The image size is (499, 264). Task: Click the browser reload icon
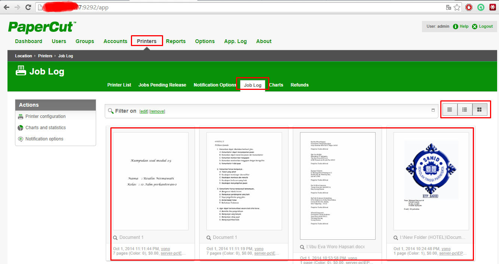(28, 7)
